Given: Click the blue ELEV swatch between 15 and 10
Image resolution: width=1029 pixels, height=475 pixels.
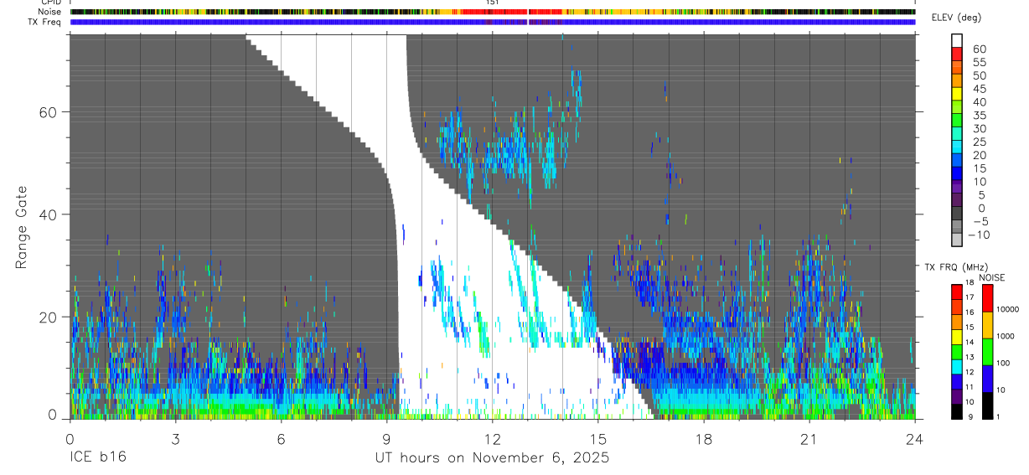Looking at the screenshot, I should pyautogui.click(x=957, y=174).
